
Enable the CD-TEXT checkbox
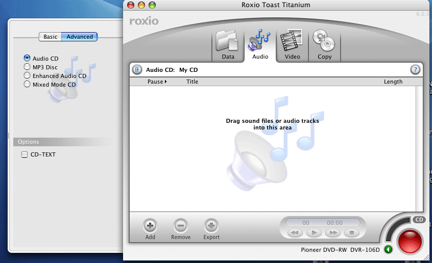point(25,154)
